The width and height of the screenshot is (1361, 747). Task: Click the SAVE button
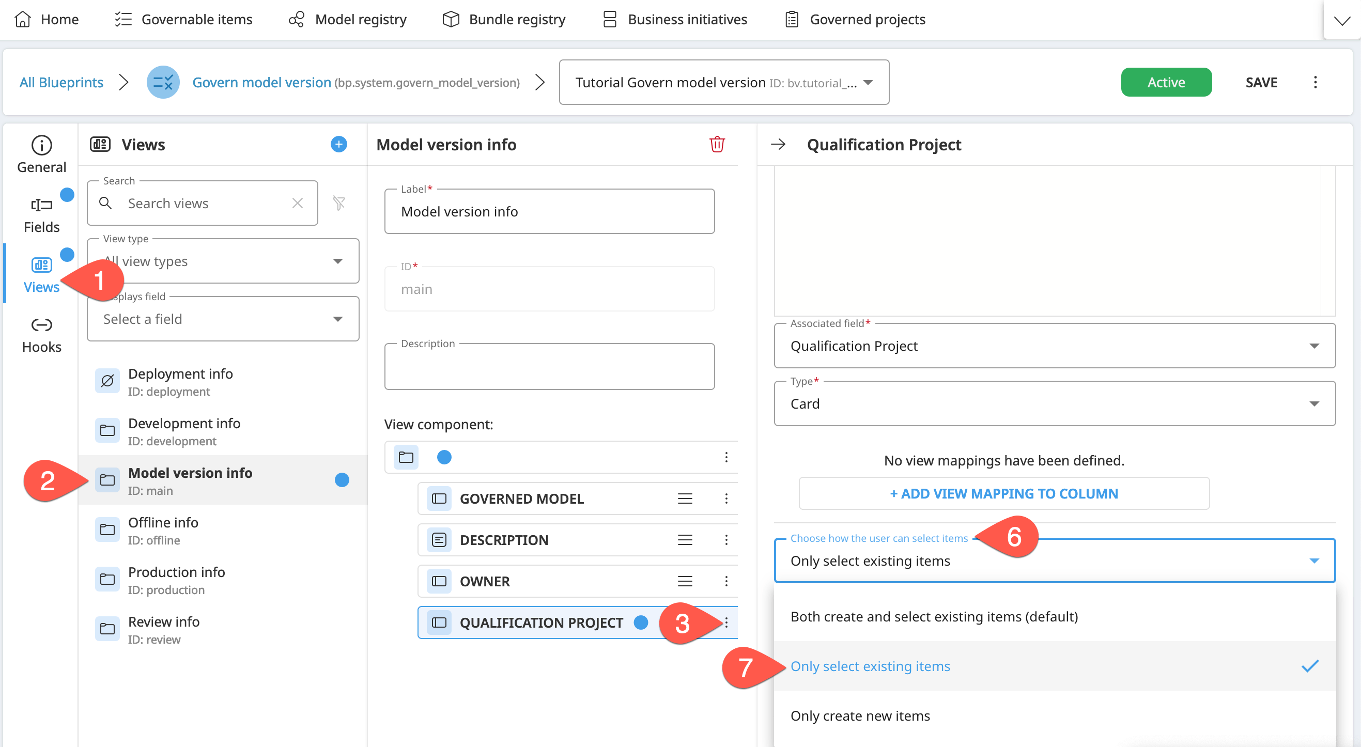[1261, 83]
